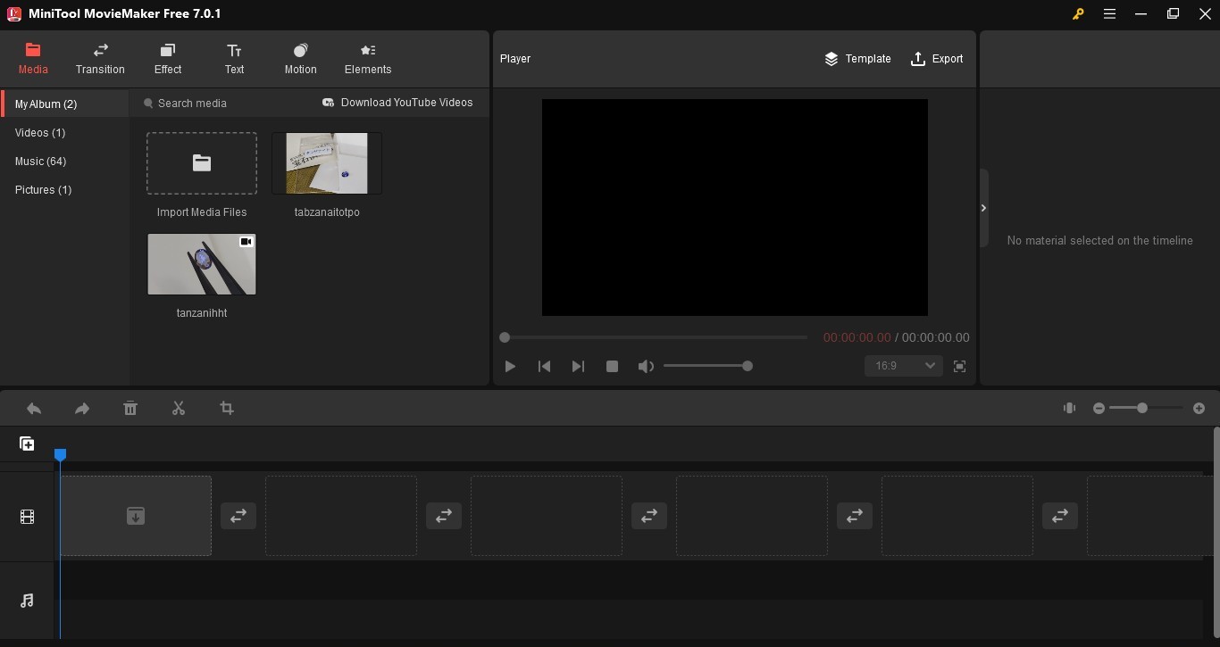Select the scissors split tool
Screen dimensions: 1220x647
(x=179, y=408)
